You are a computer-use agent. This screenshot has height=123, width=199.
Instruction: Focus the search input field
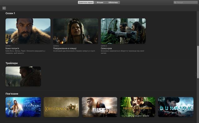[186, 2]
